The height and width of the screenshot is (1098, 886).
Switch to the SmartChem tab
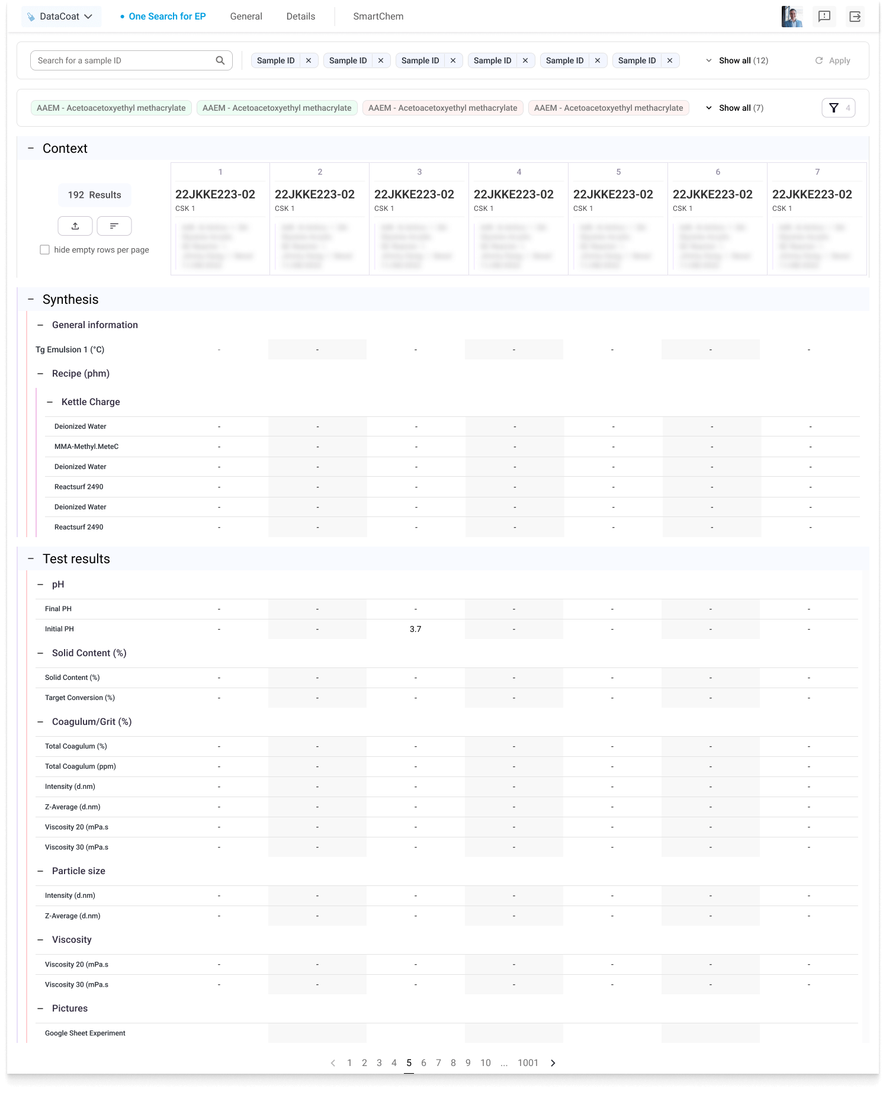pyautogui.click(x=378, y=17)
